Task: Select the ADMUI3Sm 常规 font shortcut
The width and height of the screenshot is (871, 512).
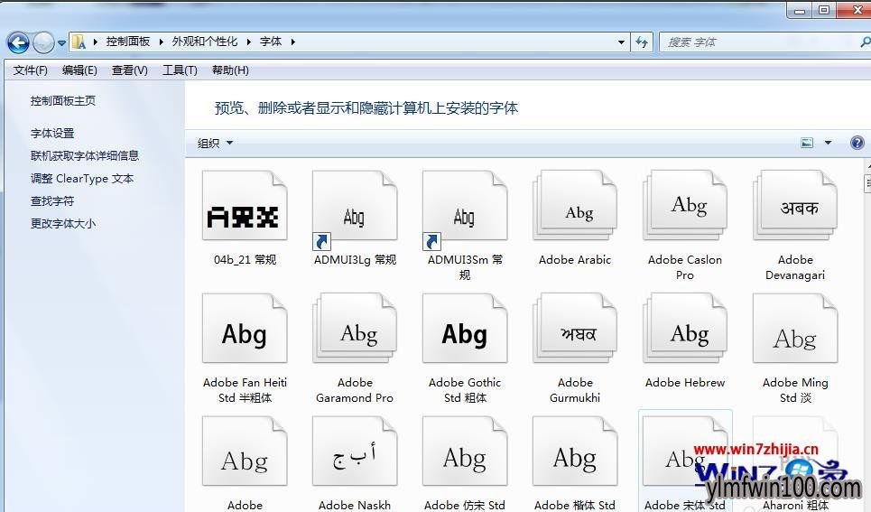Action: [465, 210]
